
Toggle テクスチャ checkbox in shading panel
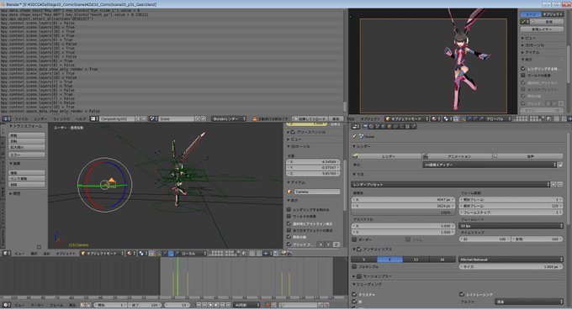point(354,294)
